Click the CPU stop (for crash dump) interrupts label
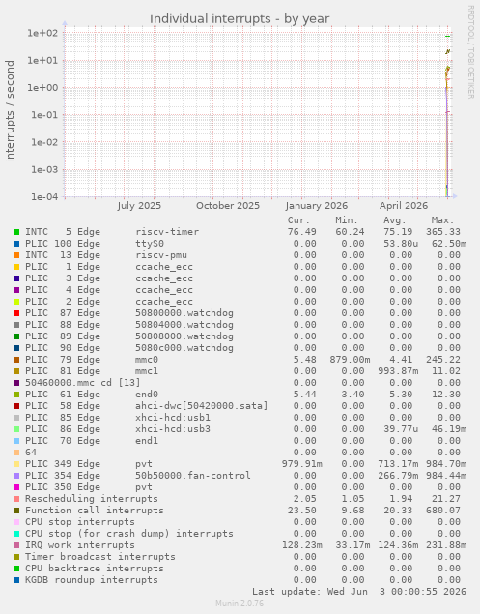This screenshot has width=480, height=614. tap(129, 534)
